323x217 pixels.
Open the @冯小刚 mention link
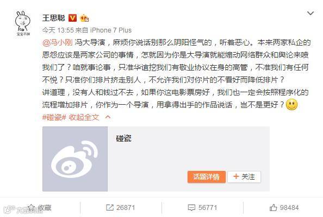(58, 42)
